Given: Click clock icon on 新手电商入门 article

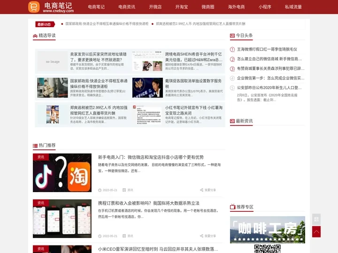Looking at the screenshot, I should 100,190.
